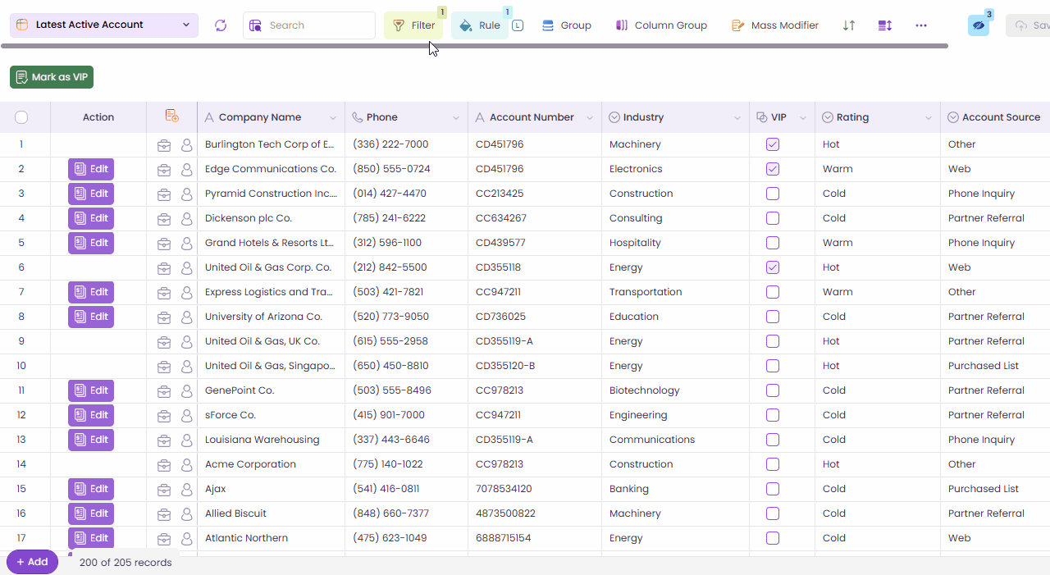Open the Latest Active Account view dropdown
The width and height of the screenshot is (1050, 575).
(104, 25)
